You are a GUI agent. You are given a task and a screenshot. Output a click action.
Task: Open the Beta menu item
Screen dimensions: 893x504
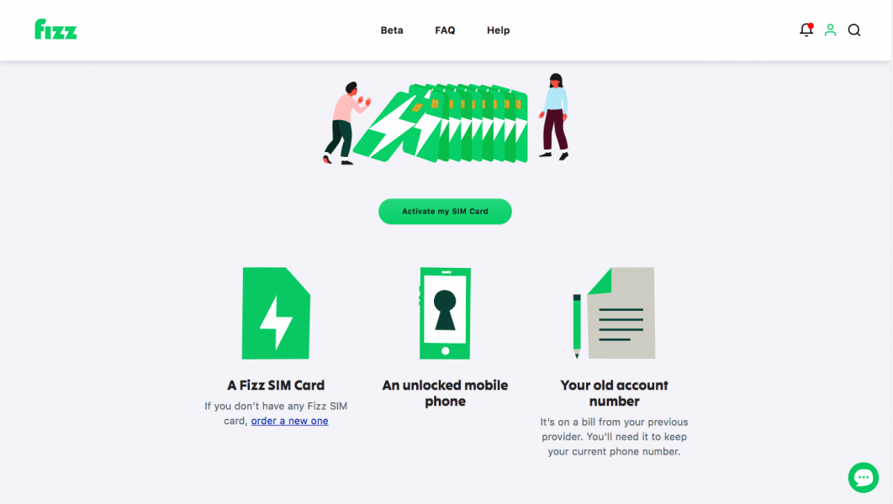tap(392, 30)
